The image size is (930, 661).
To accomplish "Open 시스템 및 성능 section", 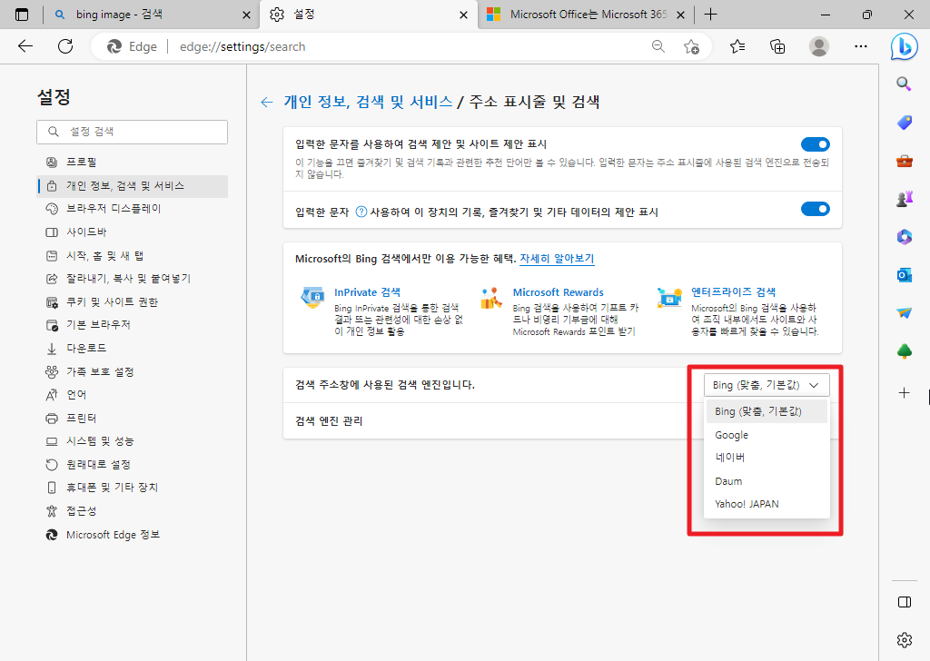I will coord(133,441).
